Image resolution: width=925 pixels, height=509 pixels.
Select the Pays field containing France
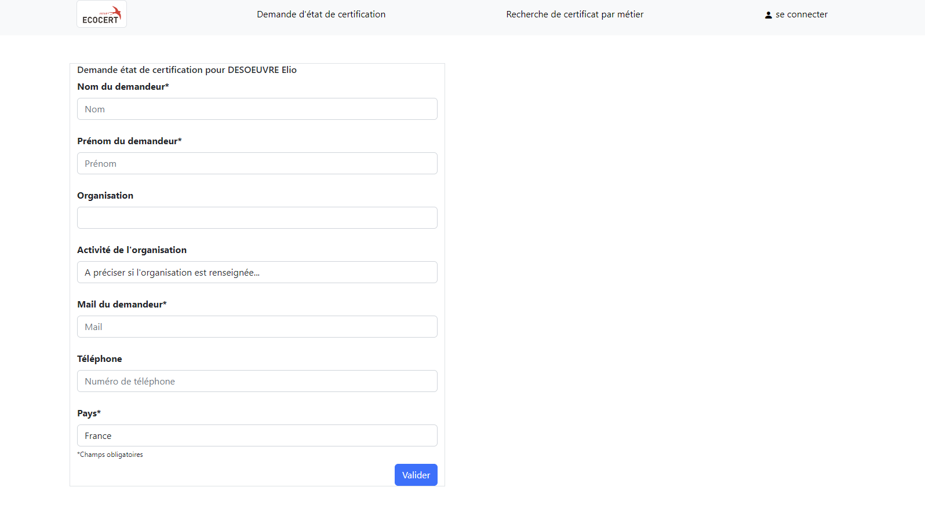[257, 435]
